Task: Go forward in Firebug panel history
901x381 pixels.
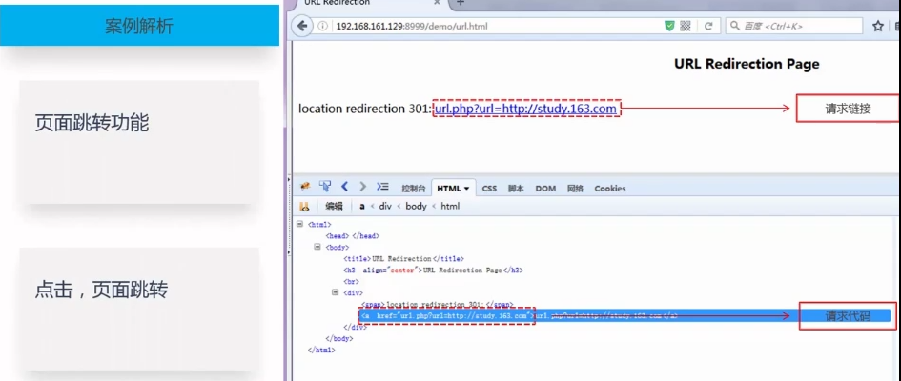Action: (x=362, y=187)
